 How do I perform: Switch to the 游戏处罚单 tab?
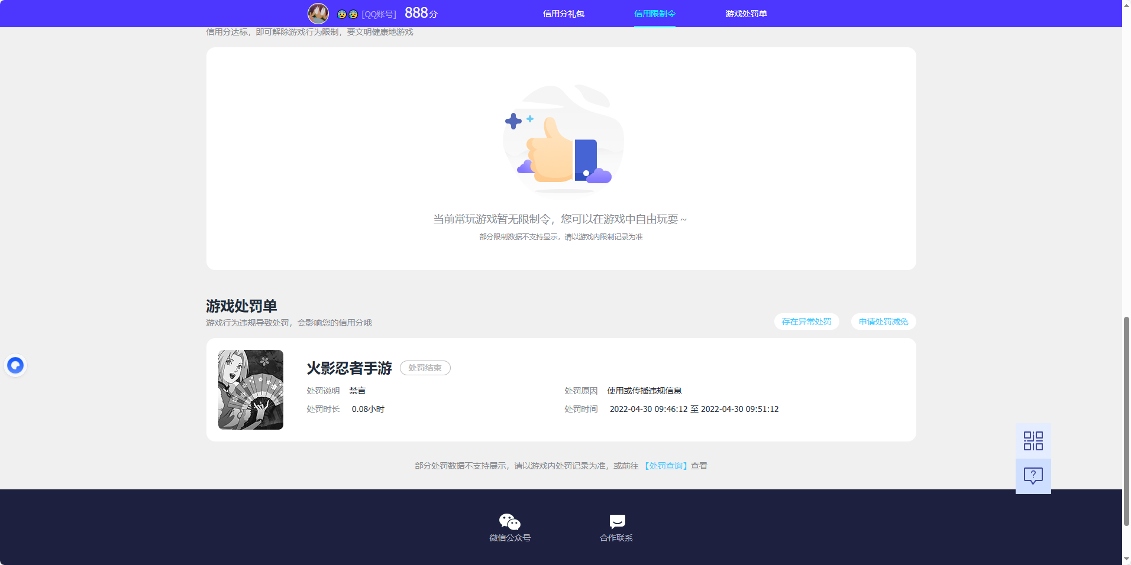point(745,13)
